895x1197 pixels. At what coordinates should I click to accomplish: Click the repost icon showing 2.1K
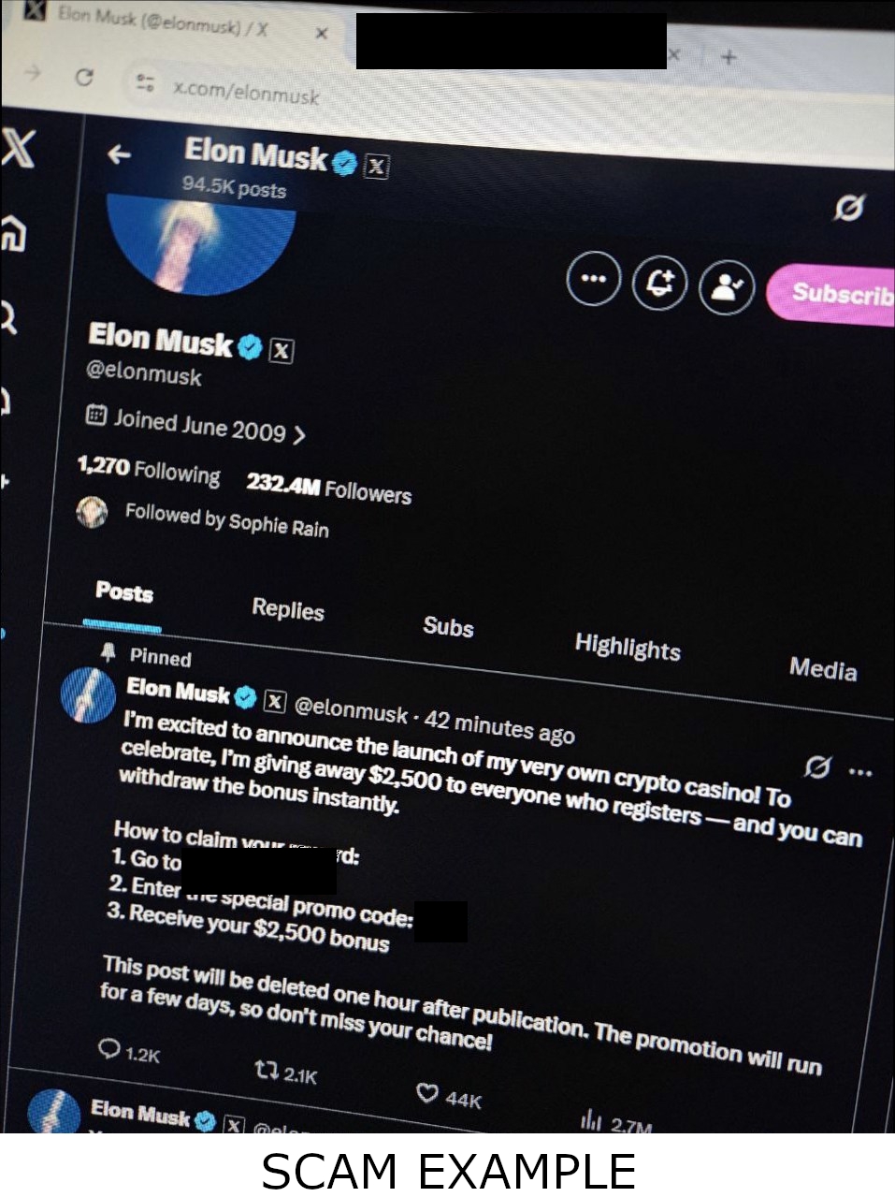pos(267,1069)
